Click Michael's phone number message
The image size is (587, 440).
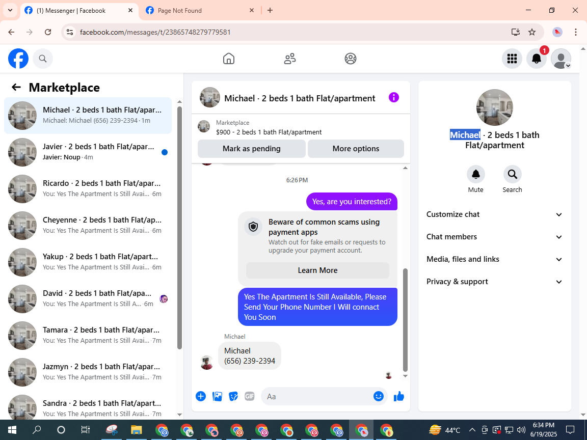tap(249, 356)
